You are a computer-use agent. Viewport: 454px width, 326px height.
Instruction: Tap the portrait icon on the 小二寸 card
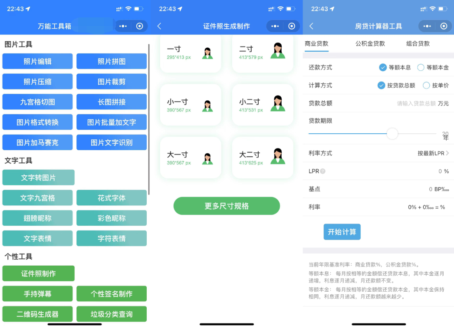278,104
